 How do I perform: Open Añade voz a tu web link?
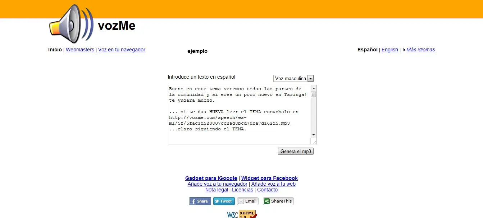click(x=273, y=184)
